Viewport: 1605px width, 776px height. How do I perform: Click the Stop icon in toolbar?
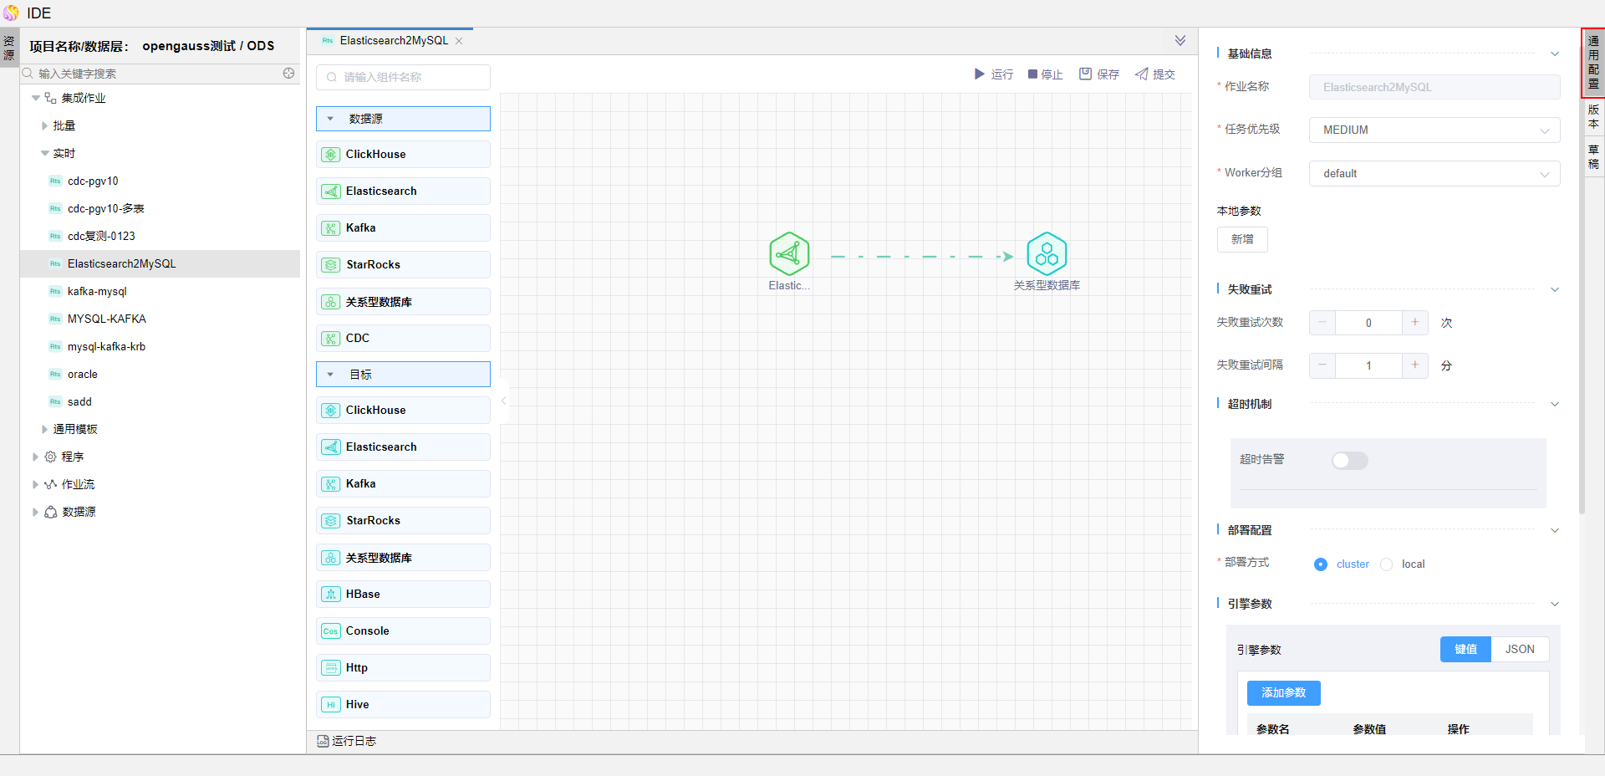(1032, 74)
